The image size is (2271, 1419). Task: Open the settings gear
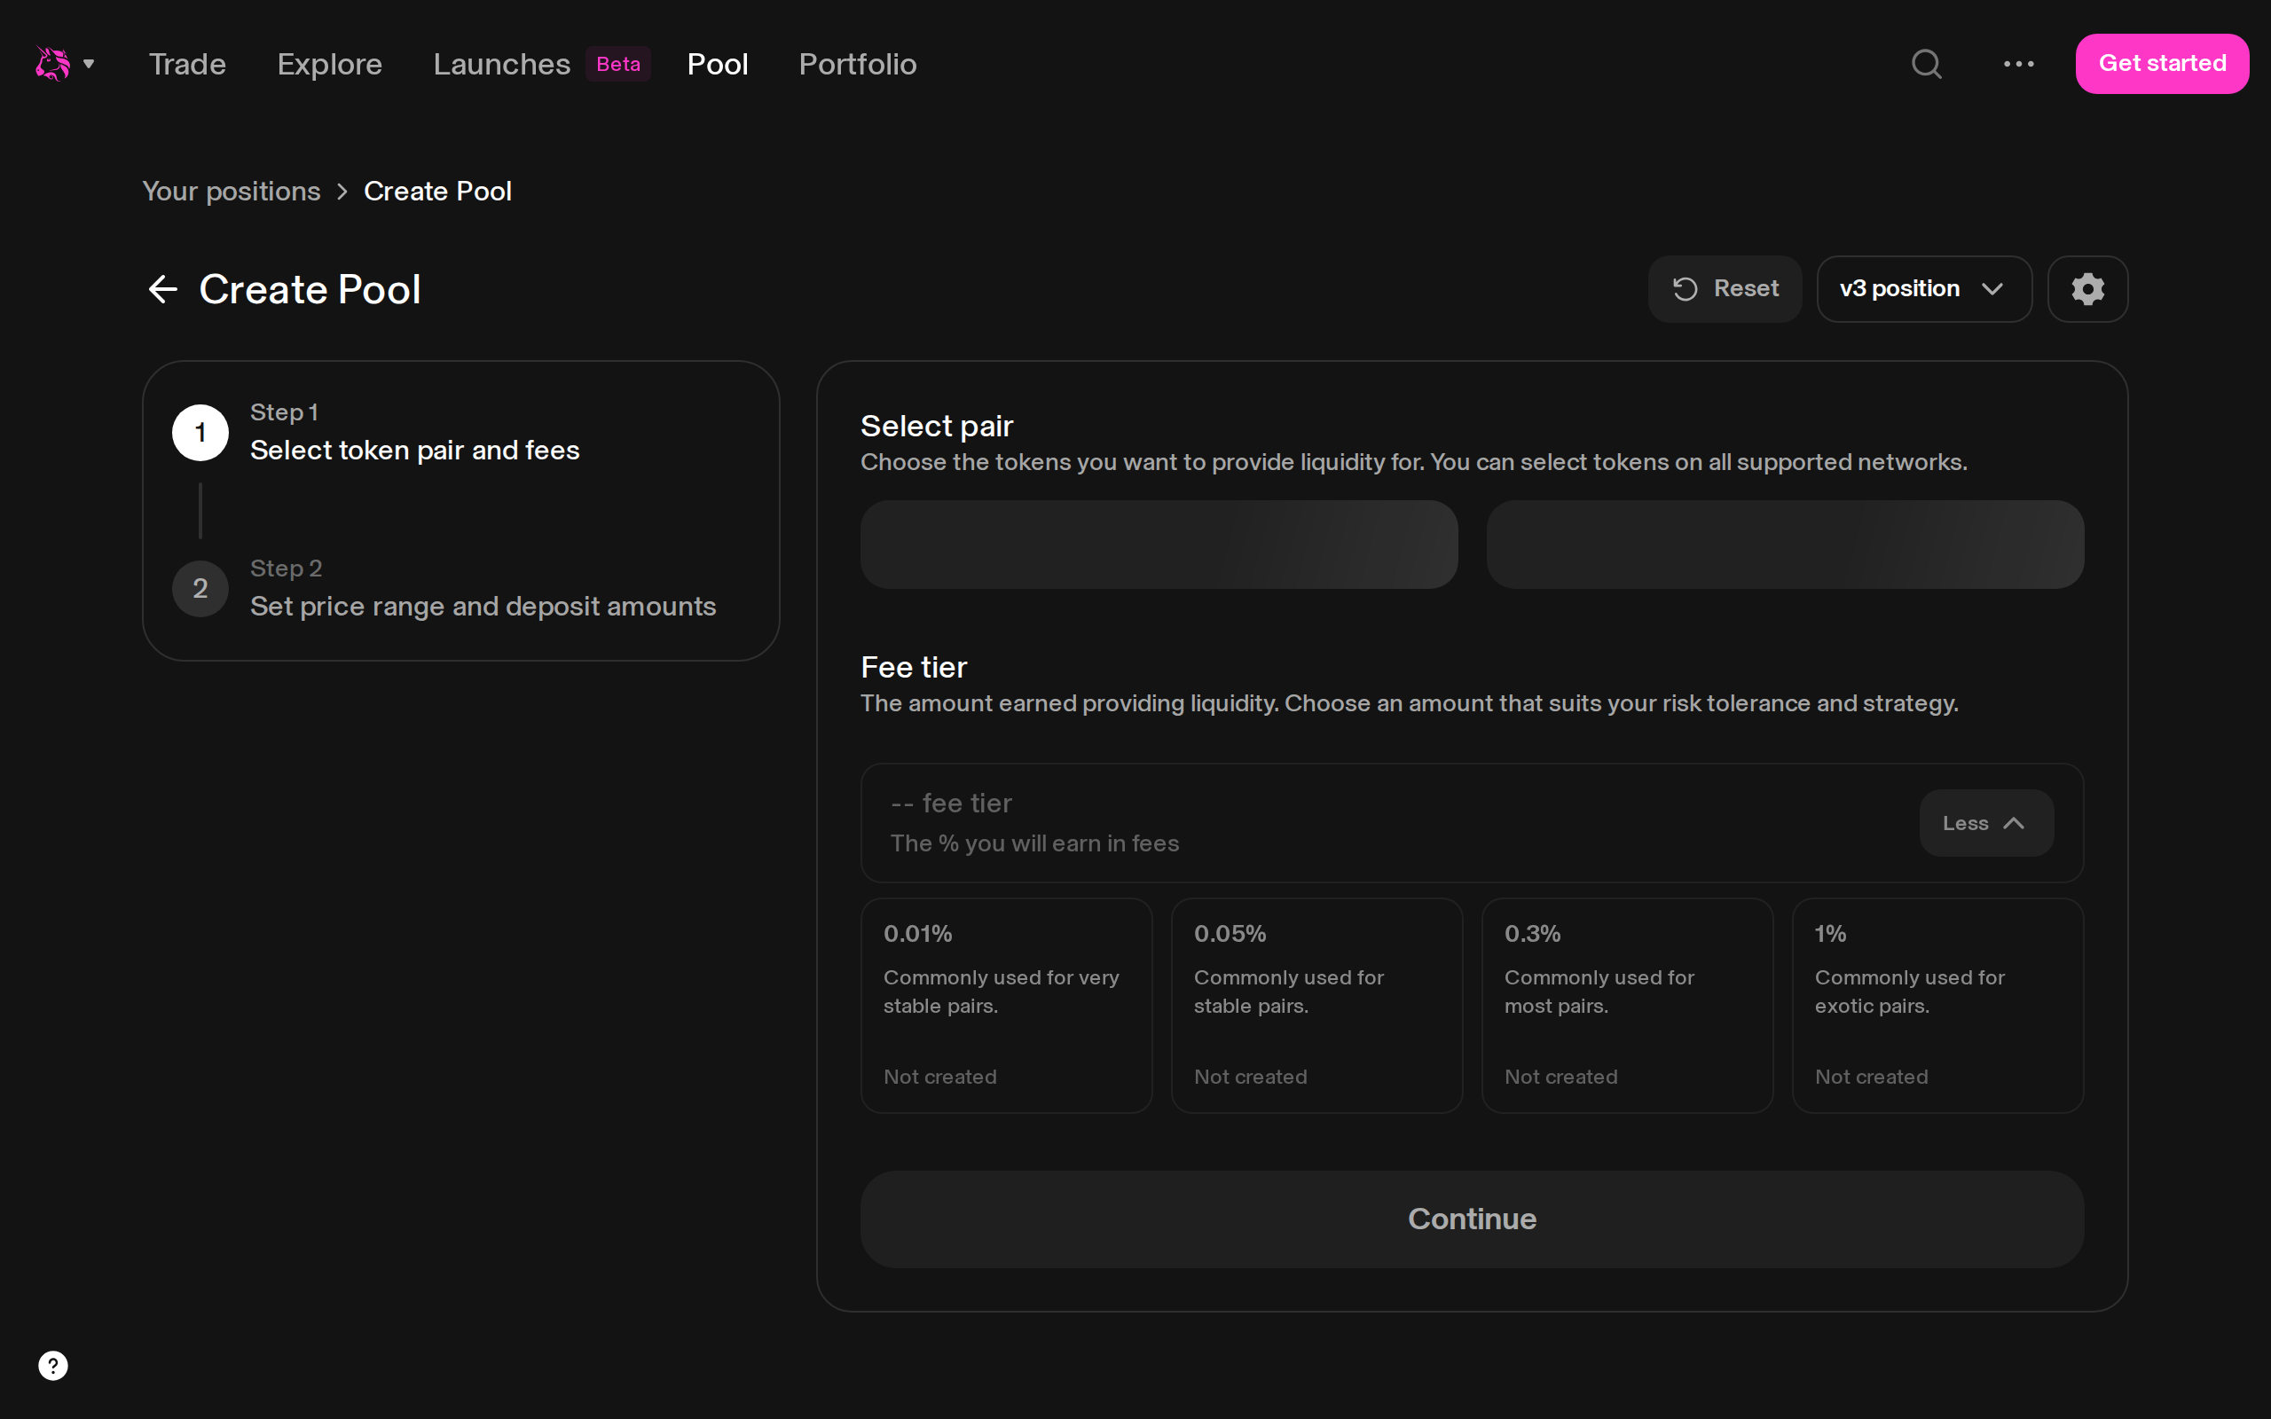pyautogui.click(x=2088, y=289)
